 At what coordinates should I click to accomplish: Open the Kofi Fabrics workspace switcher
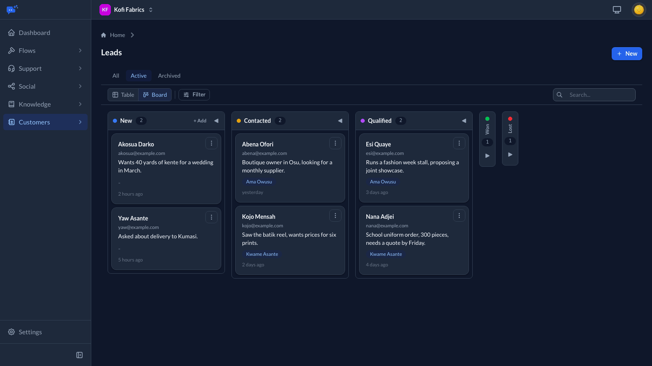(126, 10)
